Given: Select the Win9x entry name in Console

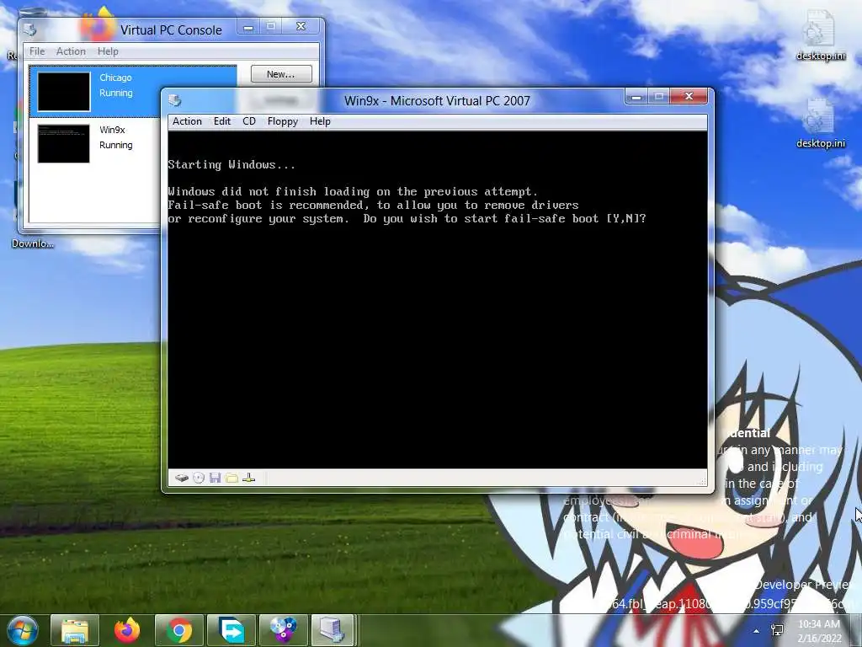Looking at the screenshot, I should click(112, 130).
